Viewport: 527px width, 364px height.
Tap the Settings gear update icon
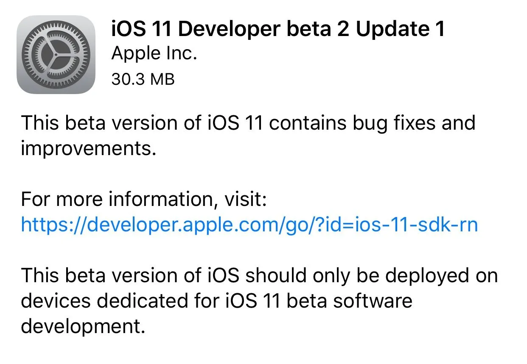point(56,55)
